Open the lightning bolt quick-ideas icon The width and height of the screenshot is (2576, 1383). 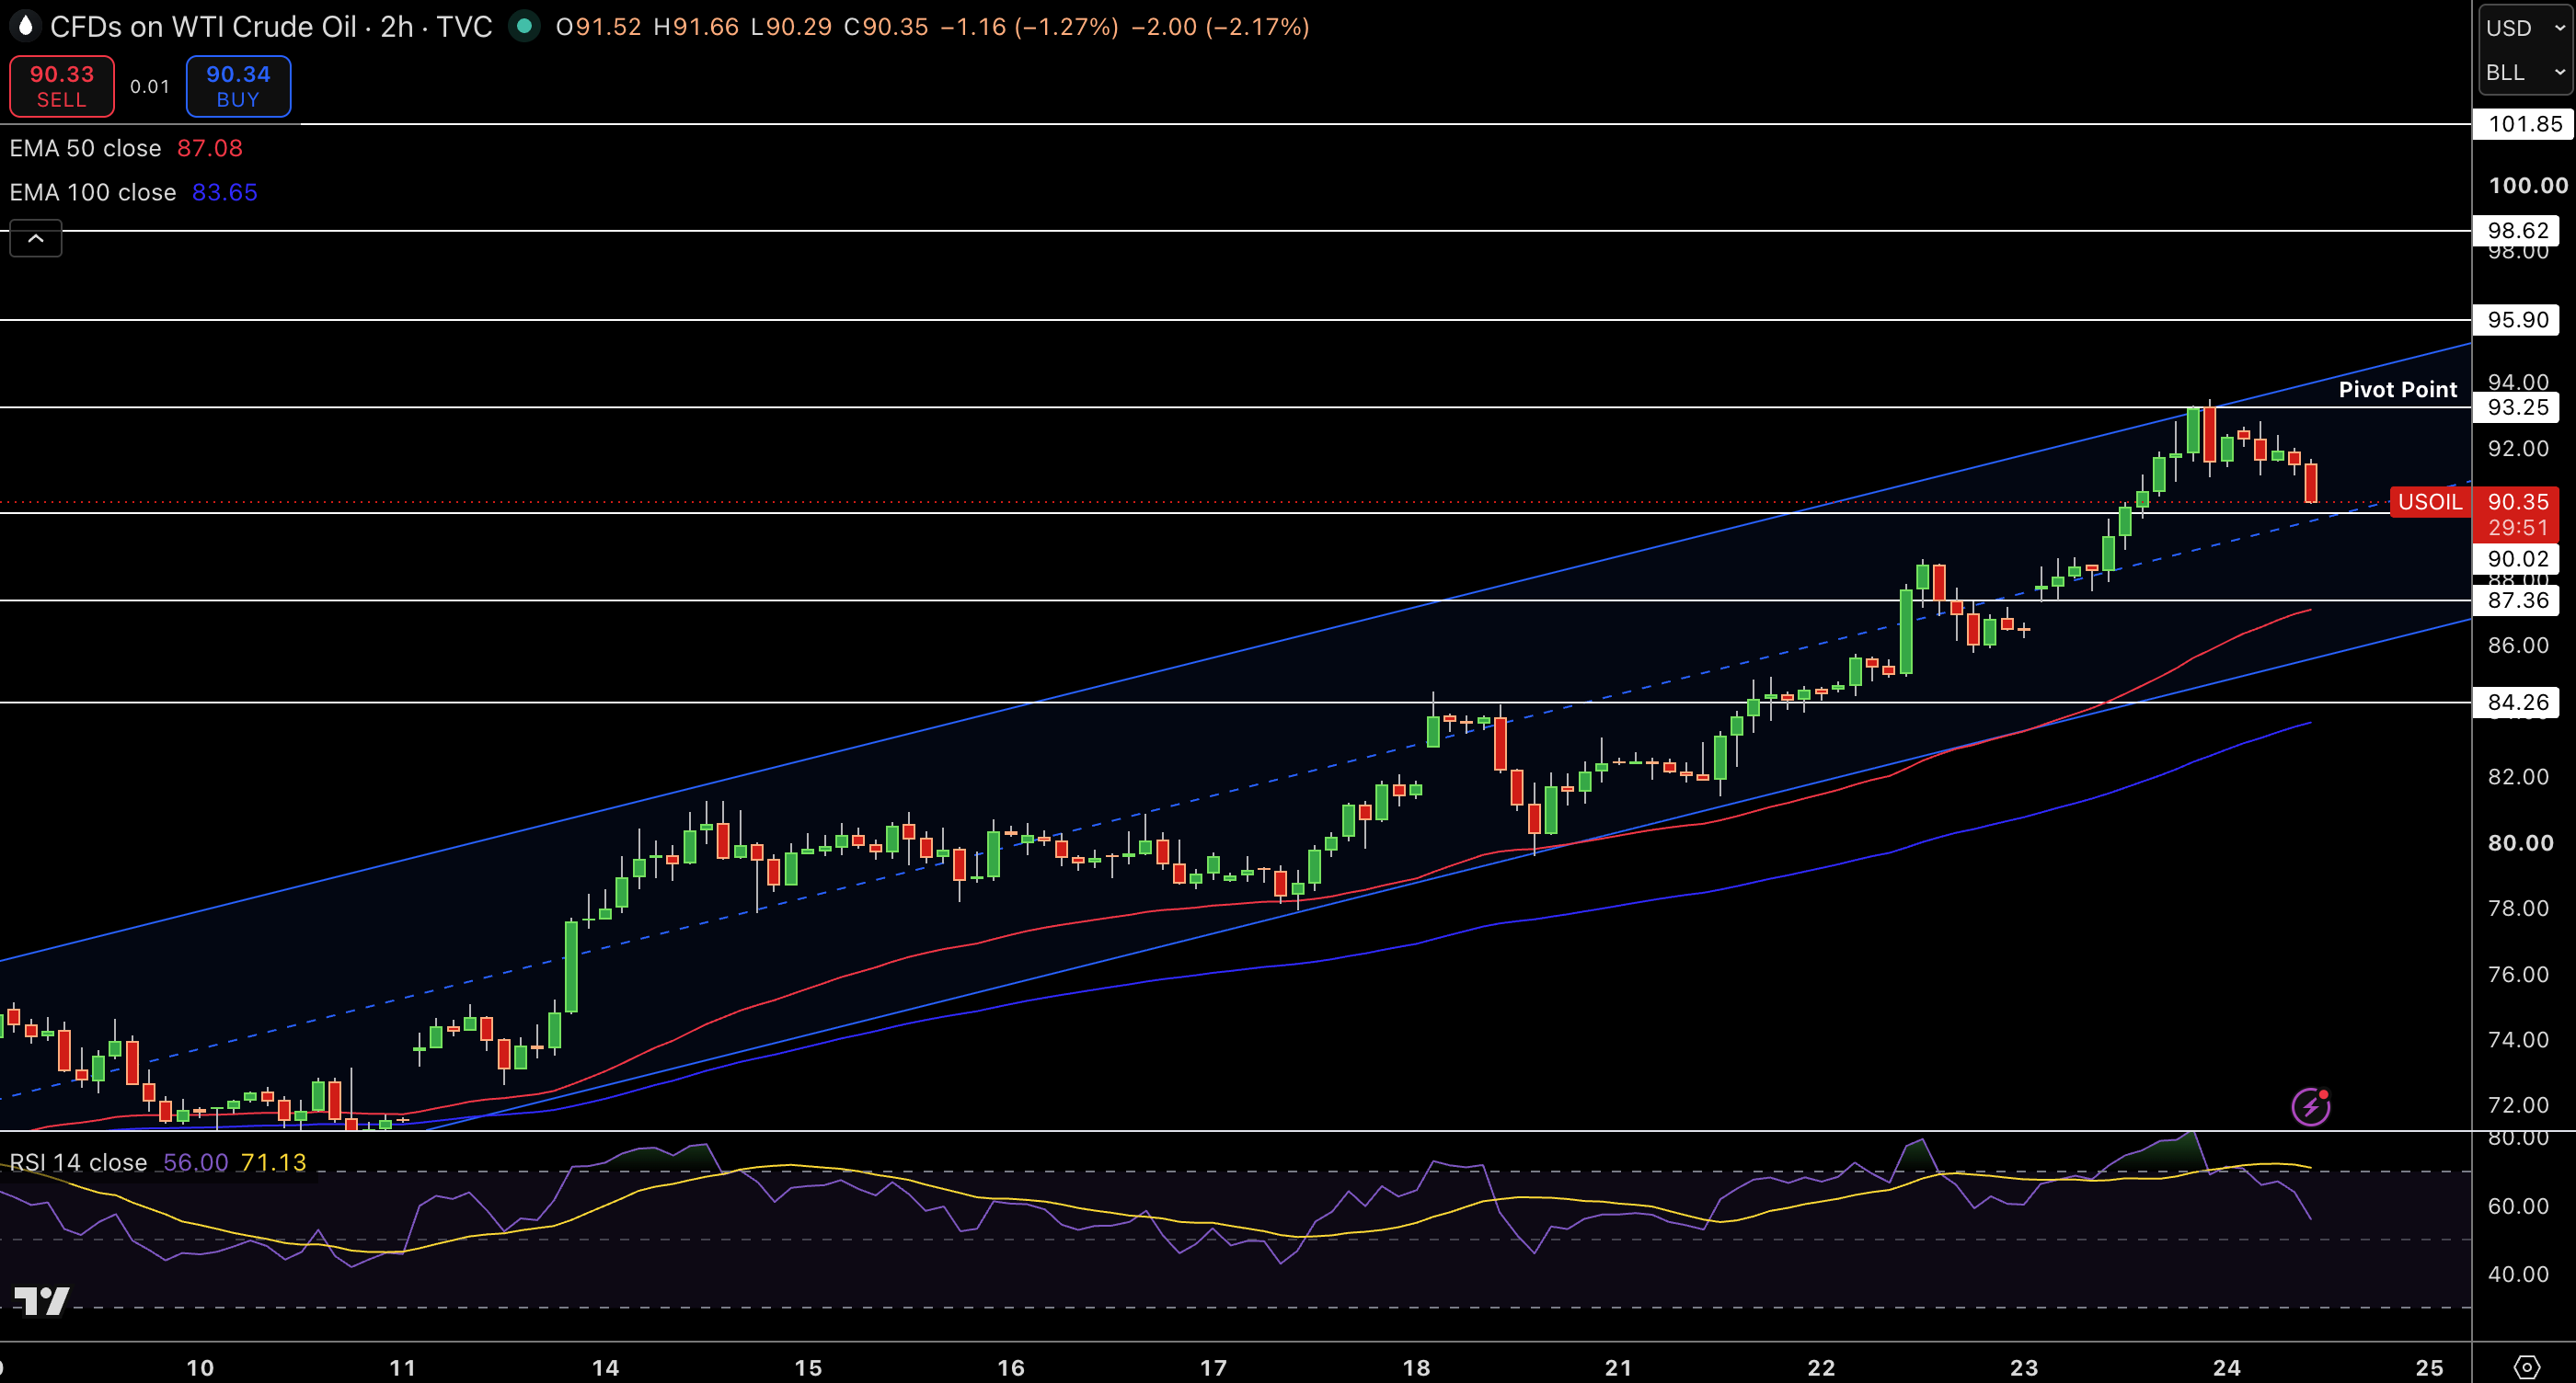(2311, 1107)
